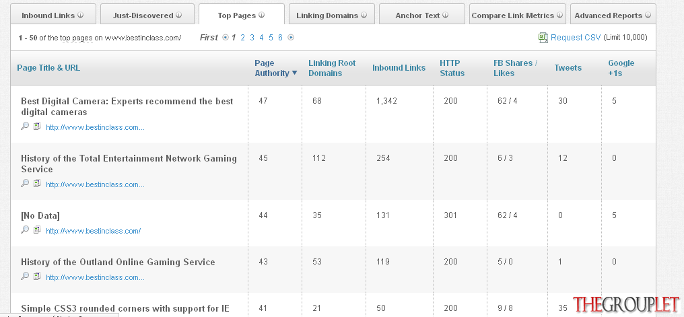
Task: Click the '1,342' inbound links value
Action: click(x=386, y=101)
